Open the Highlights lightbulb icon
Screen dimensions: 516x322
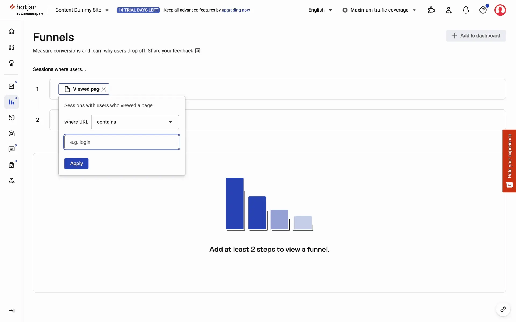pyautogui.click(x=11, y=63)
